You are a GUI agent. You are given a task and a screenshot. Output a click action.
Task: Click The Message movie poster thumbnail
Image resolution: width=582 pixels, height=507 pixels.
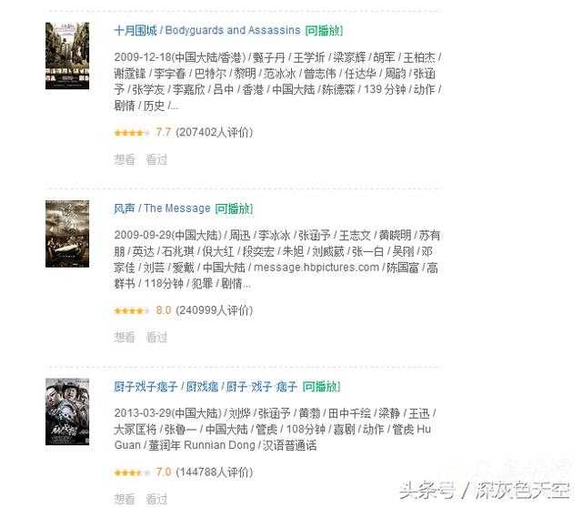[67, 234]
